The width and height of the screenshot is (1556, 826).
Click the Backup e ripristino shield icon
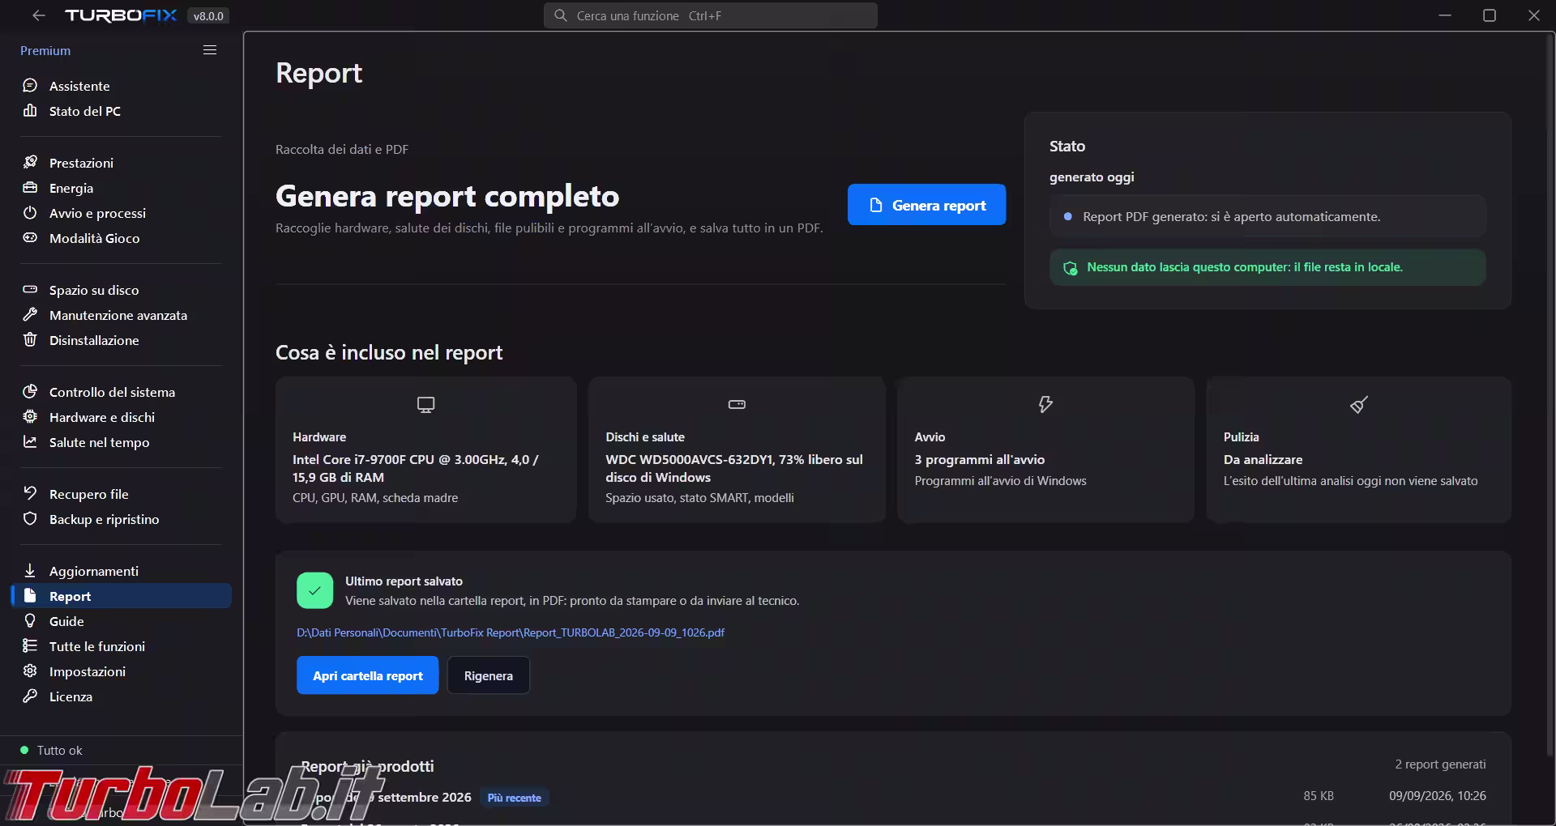point(30,519)
